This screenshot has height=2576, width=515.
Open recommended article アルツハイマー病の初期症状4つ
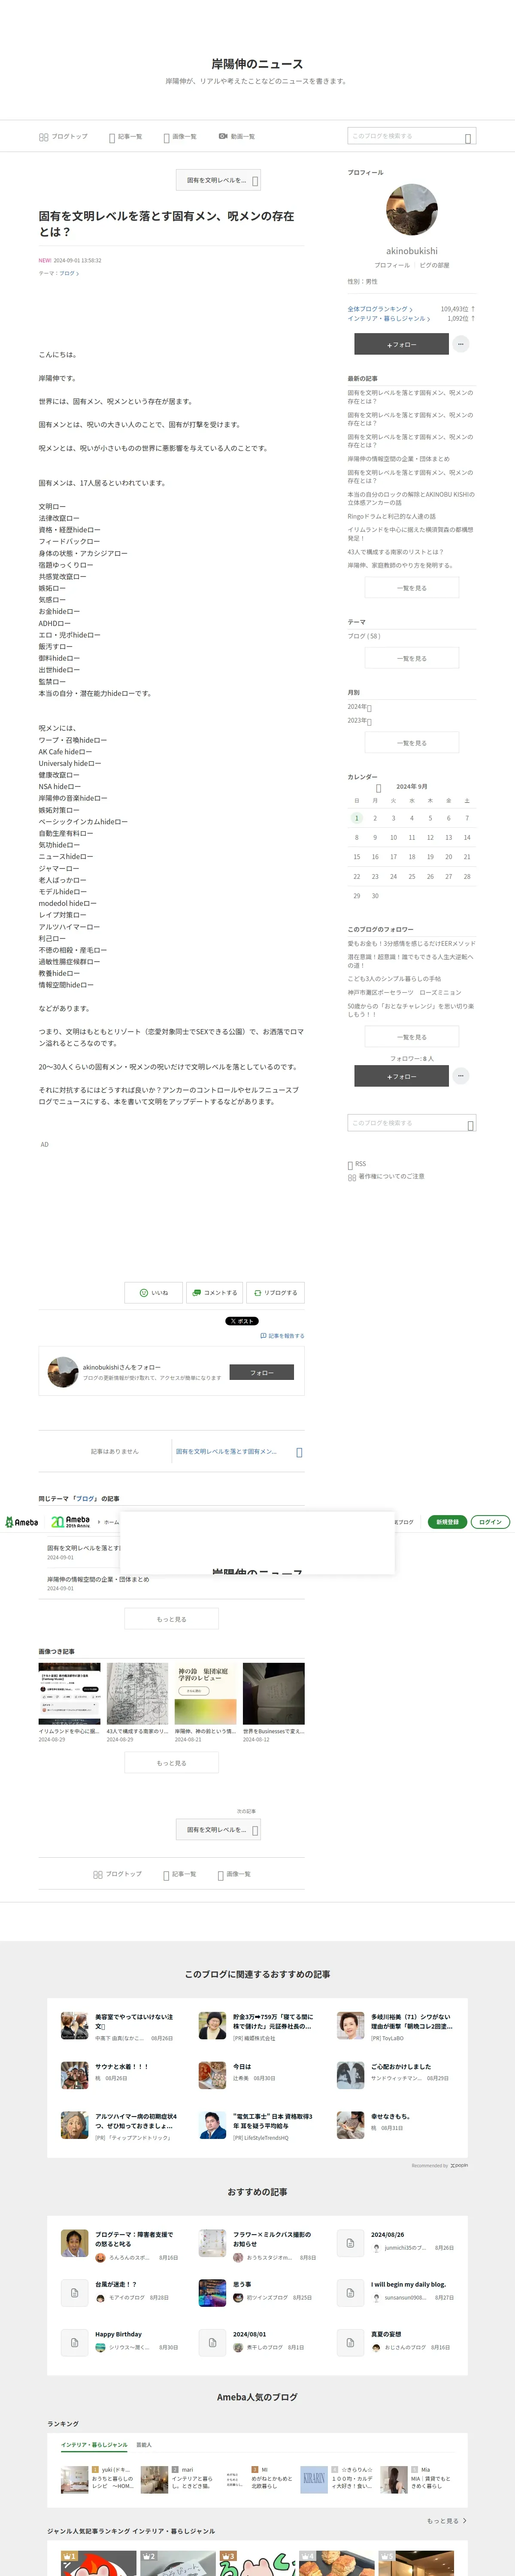[119, 2125]
